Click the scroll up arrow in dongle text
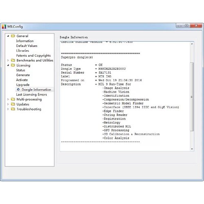This screenshot has height=204, width=204. coord(192,44)
